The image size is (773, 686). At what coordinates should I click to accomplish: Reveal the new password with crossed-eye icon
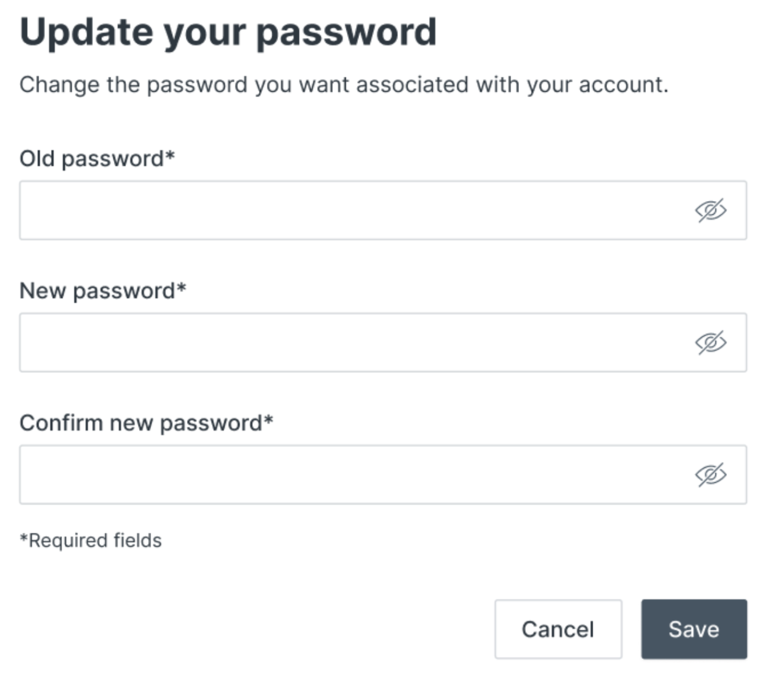[710, 342]
